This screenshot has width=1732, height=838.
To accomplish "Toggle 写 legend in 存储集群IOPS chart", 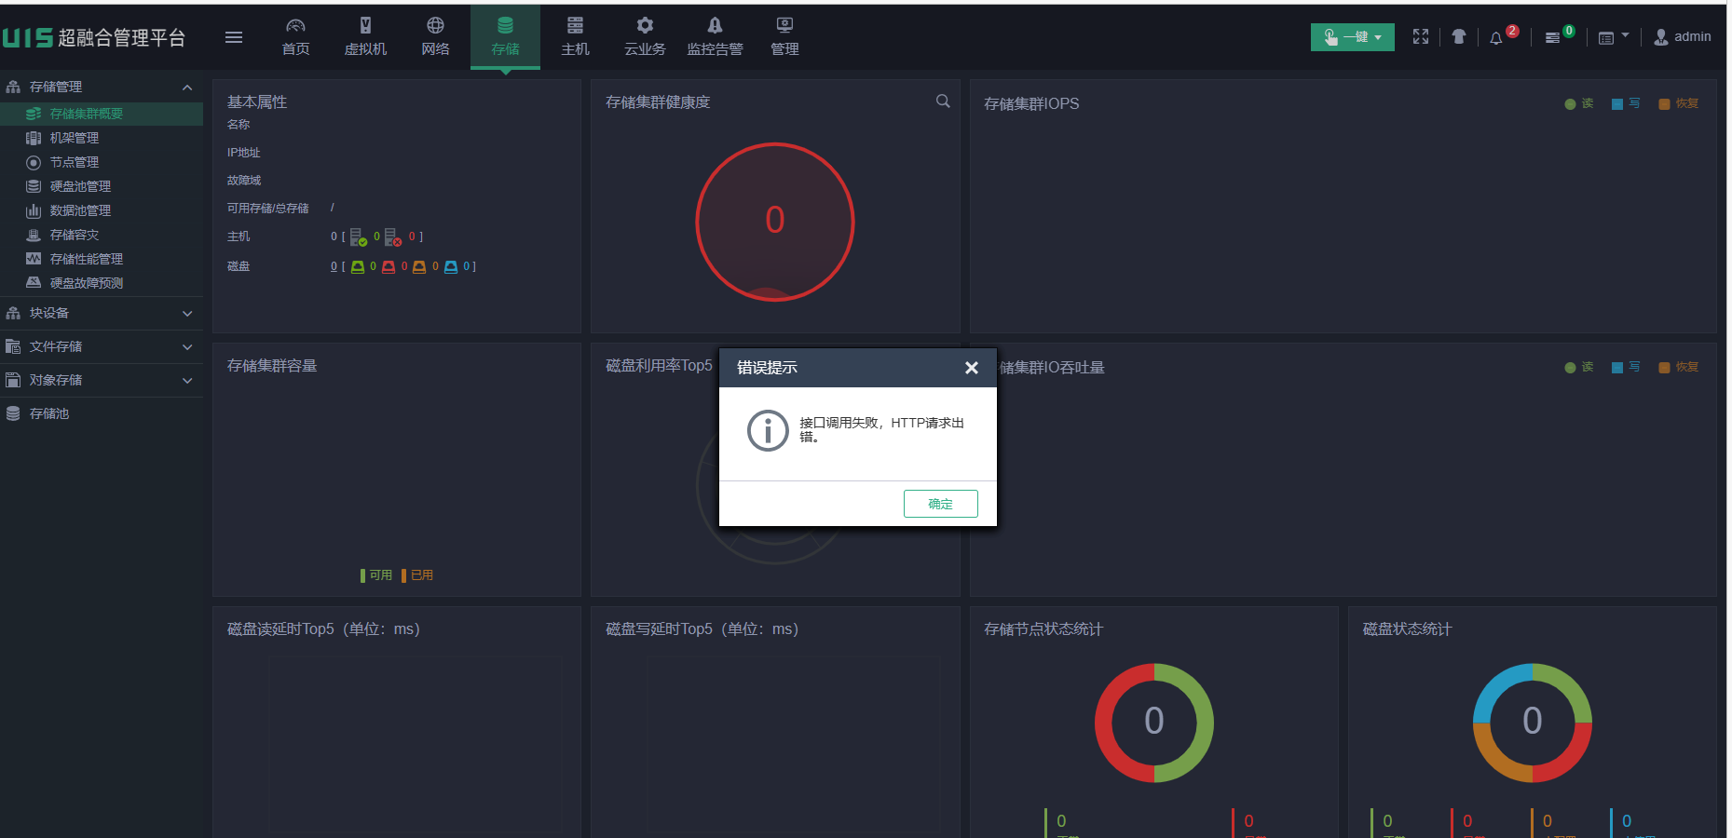I will pyautogui.click(x=1626, y=103).
